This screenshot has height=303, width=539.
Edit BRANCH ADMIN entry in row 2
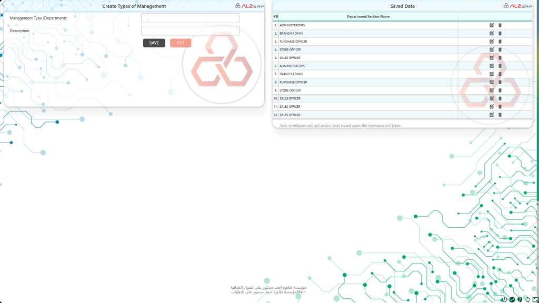(x=492, y=33)
